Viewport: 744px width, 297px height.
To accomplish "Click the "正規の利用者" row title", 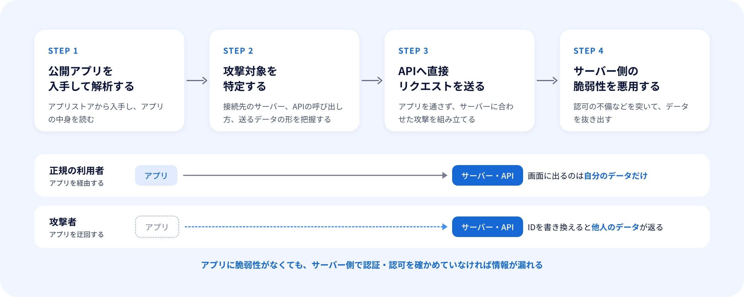I will click(76, 170).
